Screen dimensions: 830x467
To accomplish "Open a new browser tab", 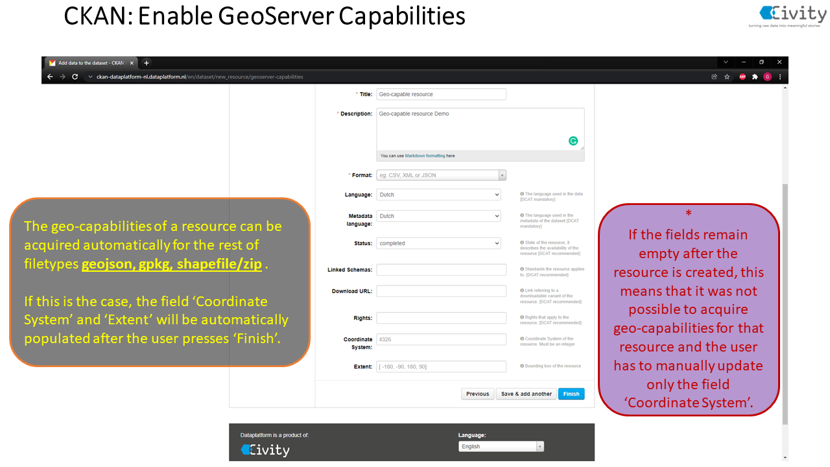I will pos(147,63).
